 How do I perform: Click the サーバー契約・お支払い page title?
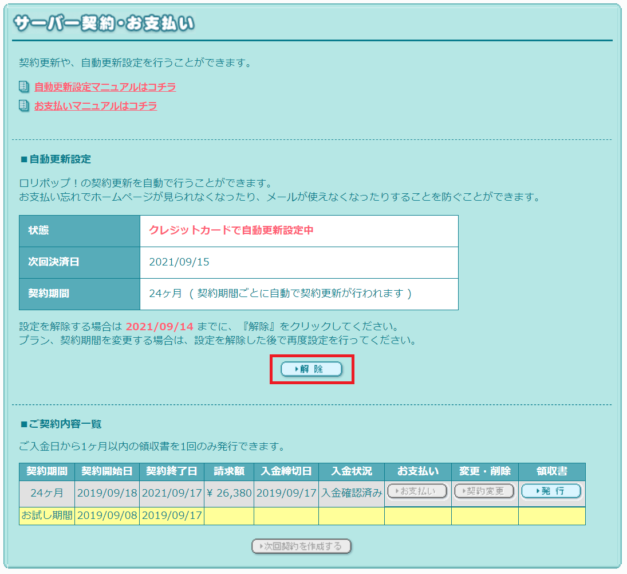[104, 24]
